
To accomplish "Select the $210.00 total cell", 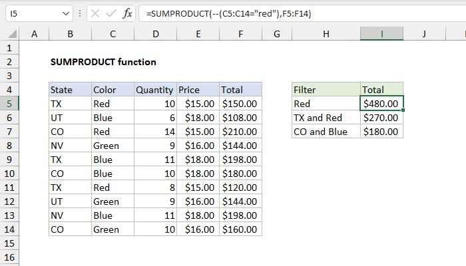I will [x=240, y=132].
